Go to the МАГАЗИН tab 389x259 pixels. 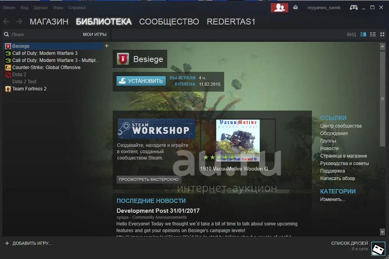pyautogui.click(x=49, y=22)
